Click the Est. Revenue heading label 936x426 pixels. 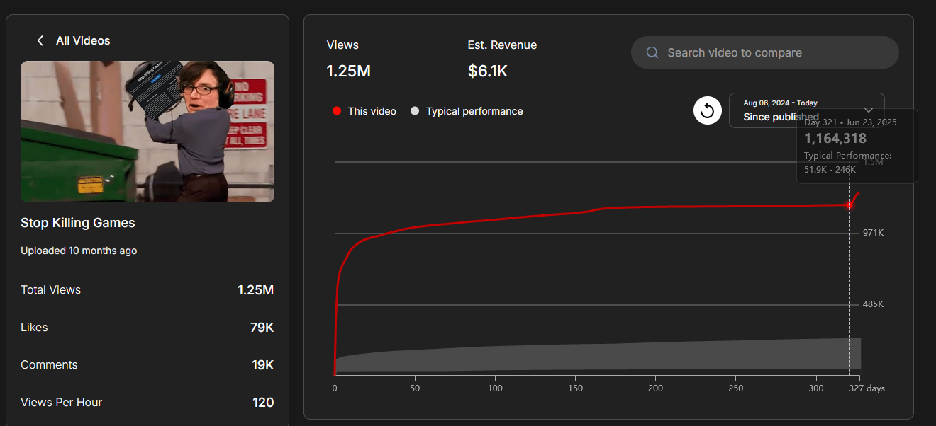click(502, 45)
